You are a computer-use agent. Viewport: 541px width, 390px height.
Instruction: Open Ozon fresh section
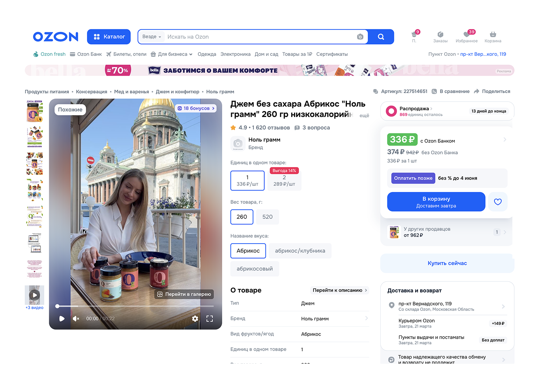49,54
